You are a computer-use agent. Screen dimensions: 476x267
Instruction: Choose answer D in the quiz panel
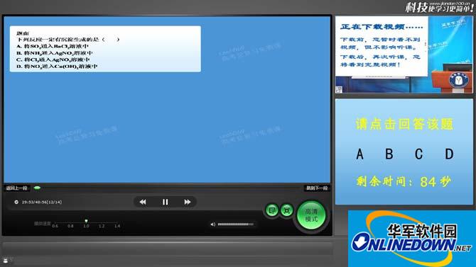coord(449,154)
